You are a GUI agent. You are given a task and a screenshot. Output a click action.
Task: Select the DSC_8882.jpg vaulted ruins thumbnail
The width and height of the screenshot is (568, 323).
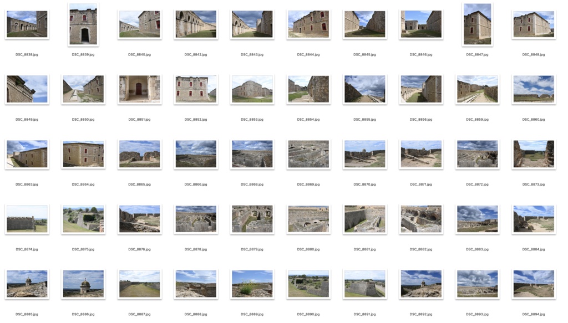coord(421,219)
